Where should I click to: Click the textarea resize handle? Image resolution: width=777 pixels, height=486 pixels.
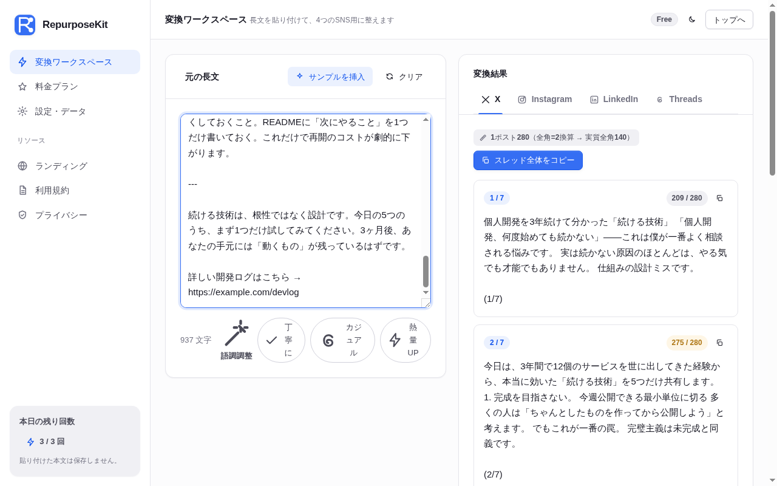[426, 303]
